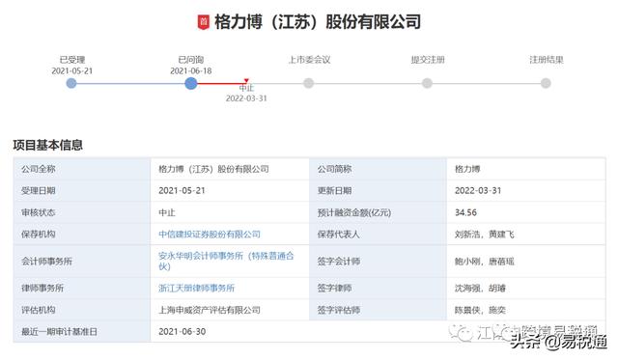Select the 上市委会议 timeline node

309,84
